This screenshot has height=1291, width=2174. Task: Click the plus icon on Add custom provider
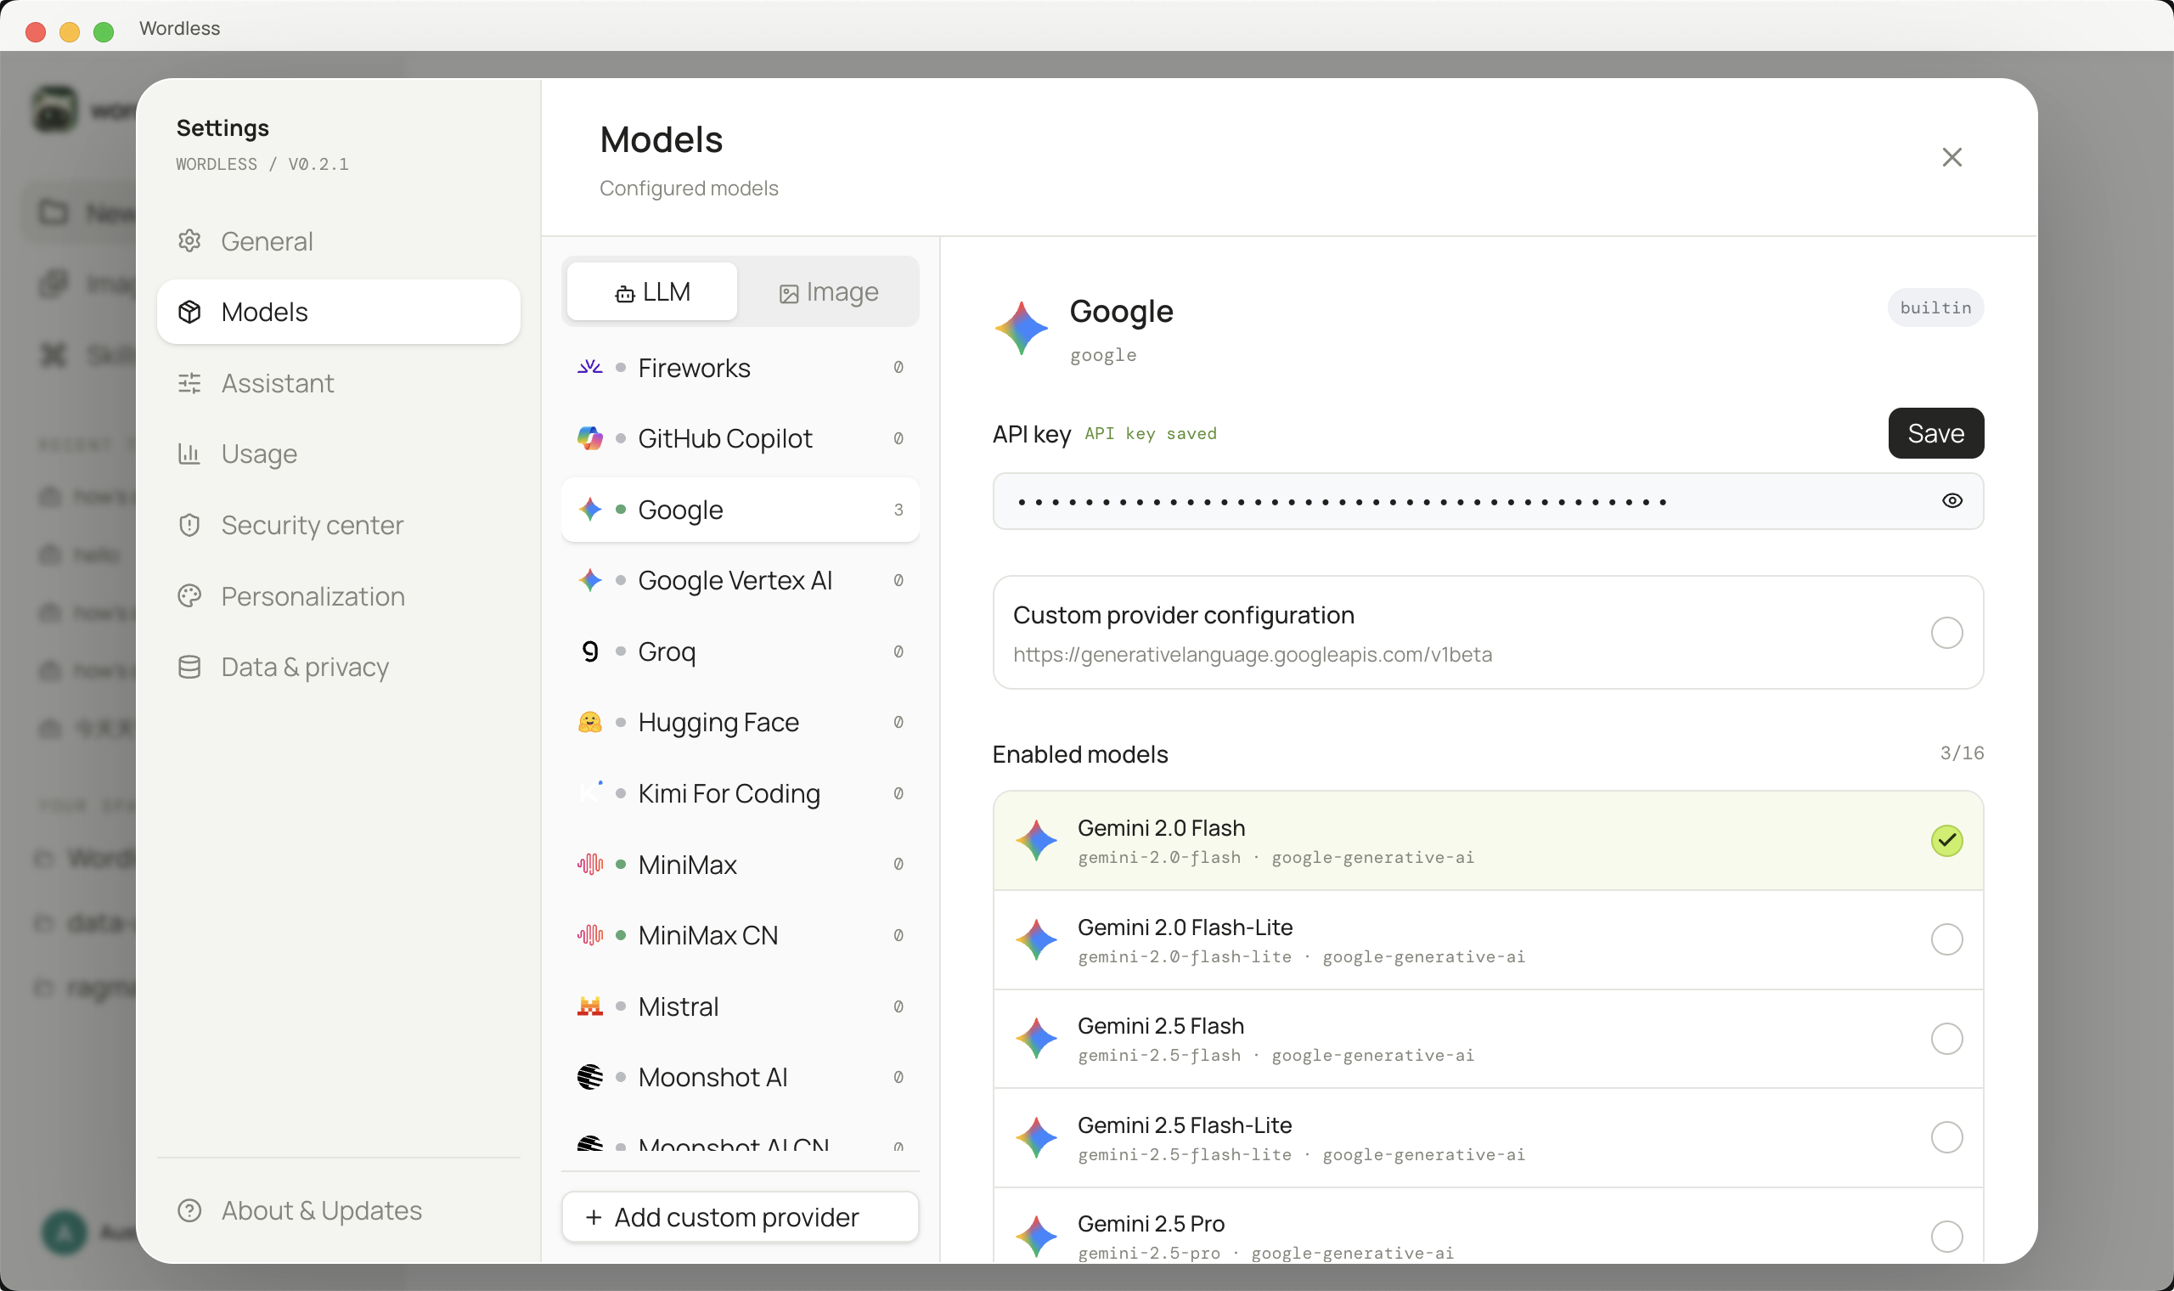click(594, 1217)
